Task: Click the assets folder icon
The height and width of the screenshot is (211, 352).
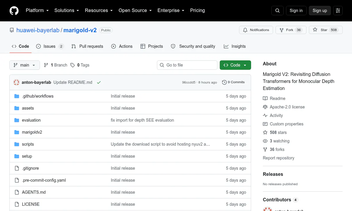Action: coord(17,108)
